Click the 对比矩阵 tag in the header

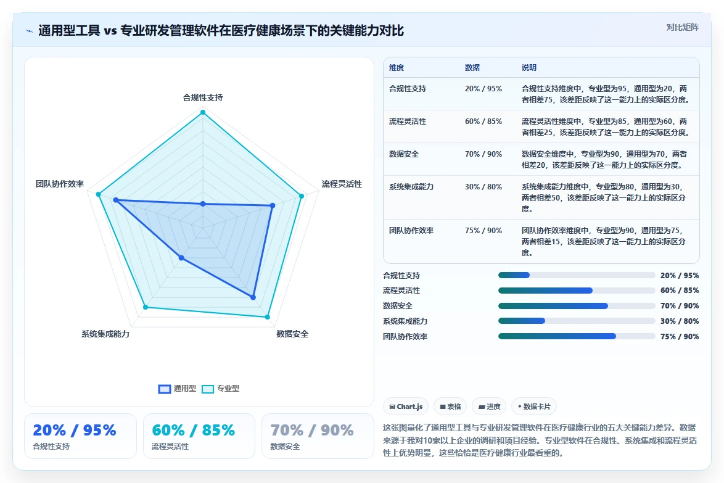point(682,28)
